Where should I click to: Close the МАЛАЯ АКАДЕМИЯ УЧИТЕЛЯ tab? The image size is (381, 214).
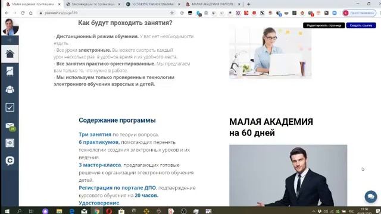click(239, 4)
